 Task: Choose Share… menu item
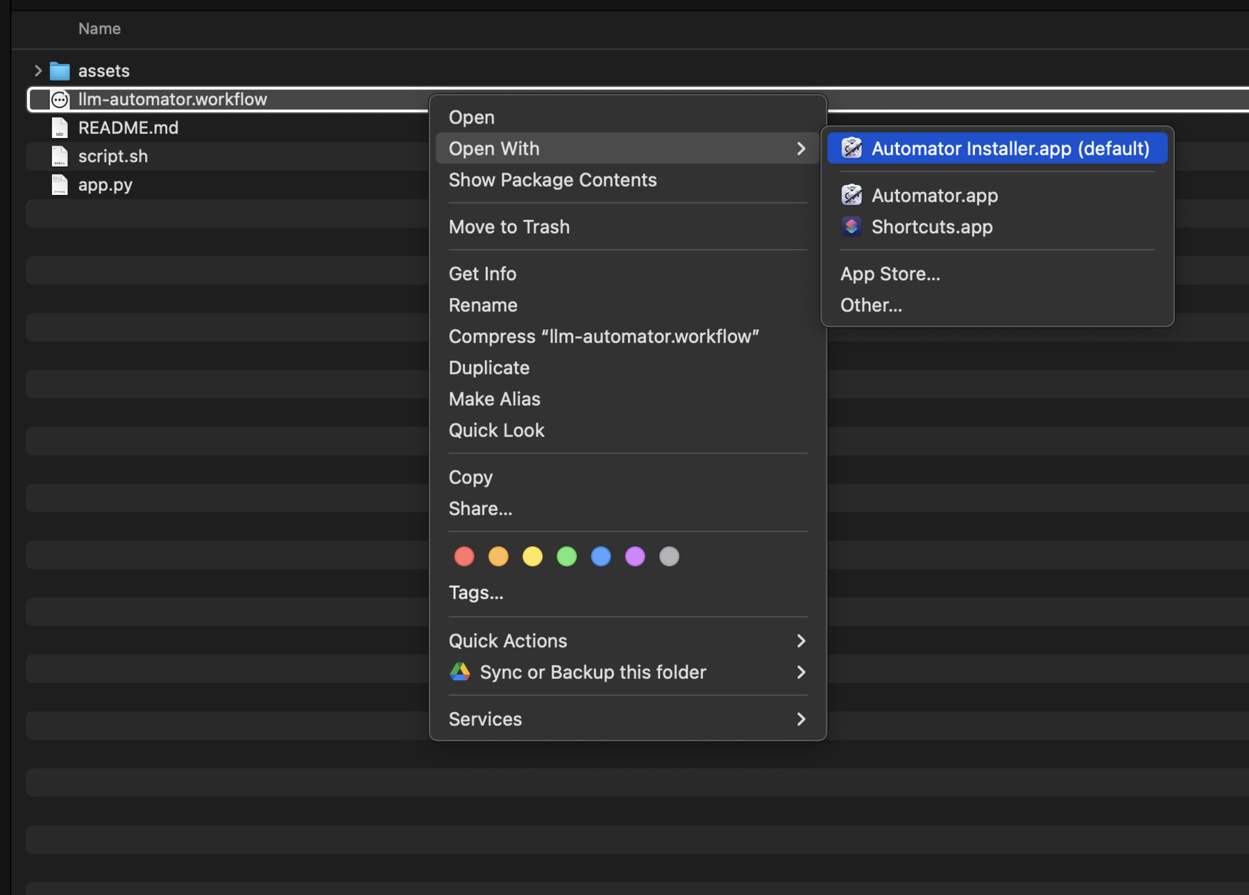(x=628, y=508)
